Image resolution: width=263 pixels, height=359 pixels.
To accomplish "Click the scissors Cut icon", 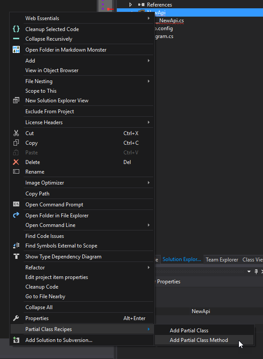I will (x=16, y=133).
